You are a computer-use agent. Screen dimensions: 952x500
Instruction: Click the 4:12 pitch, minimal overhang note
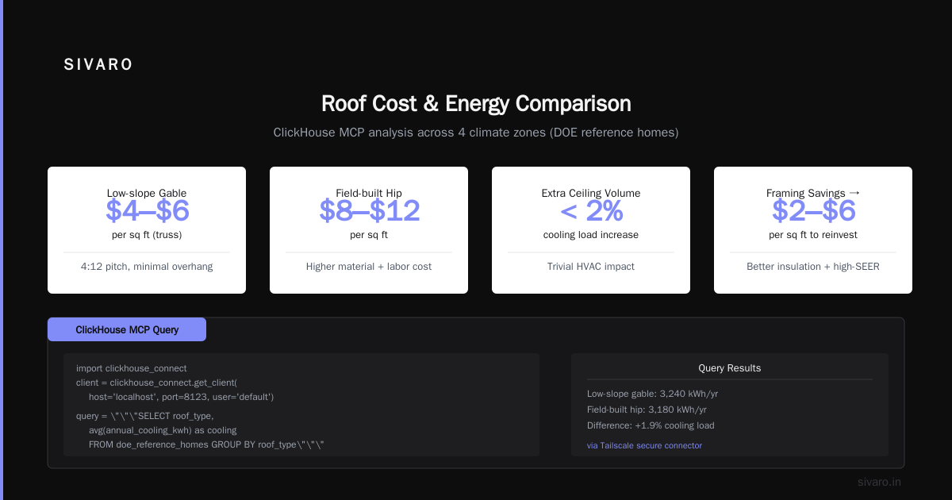pyautogui.click(x=147, y=267)
